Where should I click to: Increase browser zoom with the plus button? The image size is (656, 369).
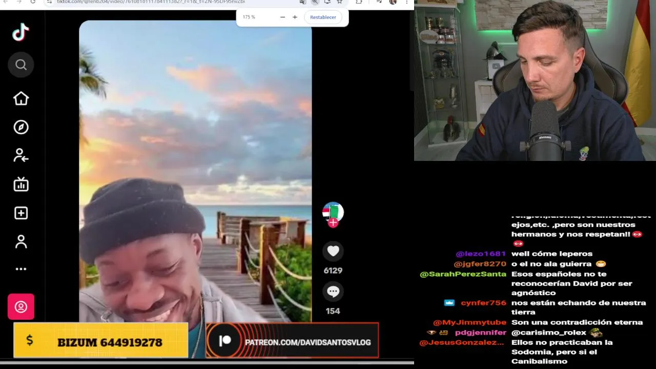tap(295, 17)
